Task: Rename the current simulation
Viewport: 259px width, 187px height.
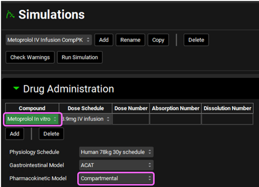Action: [130, 40]
